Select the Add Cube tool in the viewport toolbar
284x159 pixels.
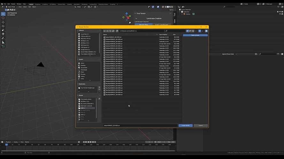point(3,46)
